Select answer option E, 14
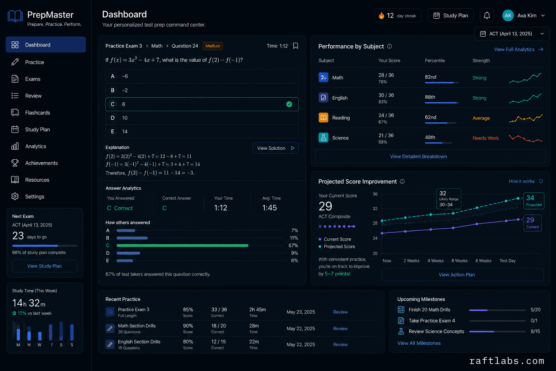The width and height of the screenshot is (556, 371). tap(202, 132)
